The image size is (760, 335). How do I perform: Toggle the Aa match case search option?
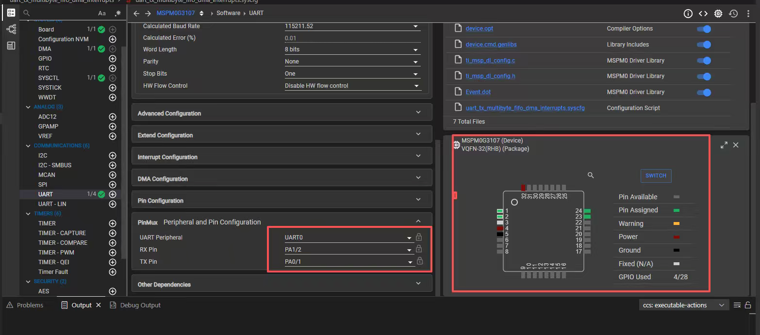pyautogui.click(x=102, y=13)
